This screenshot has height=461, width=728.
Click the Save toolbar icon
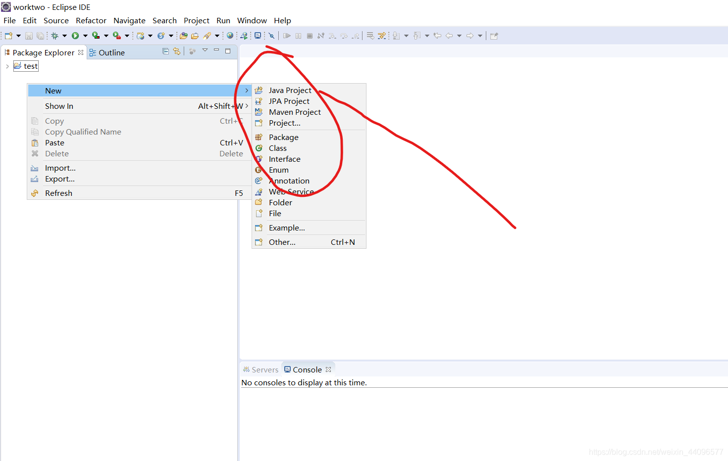29,36
